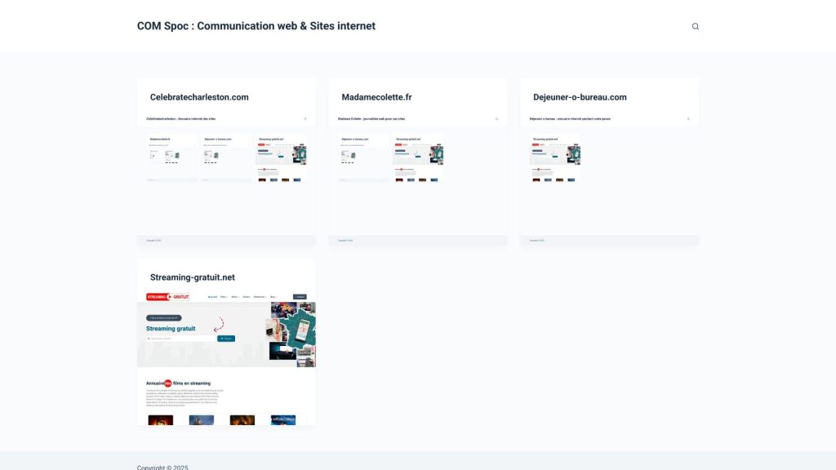This screenshot has height=470, width=836.
Task: Open the Streaming-gratuit.net post title
Action: (192, 277)
